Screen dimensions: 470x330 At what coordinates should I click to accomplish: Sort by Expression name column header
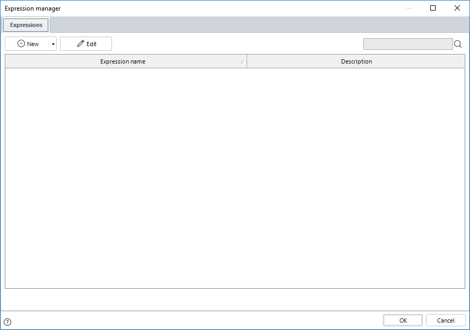[126, 61]
